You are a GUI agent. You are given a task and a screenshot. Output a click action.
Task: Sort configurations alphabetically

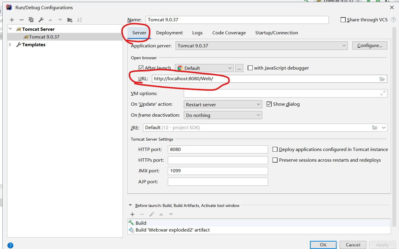pyautogui.click(x=79, y=20)
